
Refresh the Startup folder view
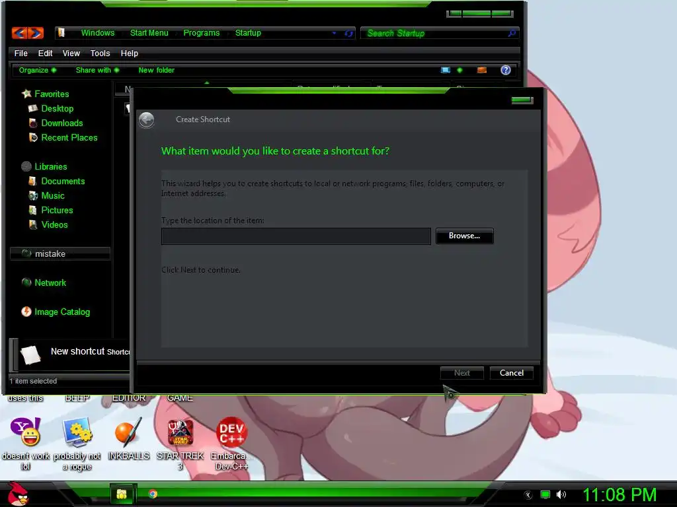point(348,33)
